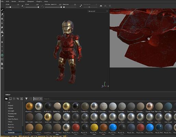Select the Clone stamp tool
The width and height of the screenshot is (176, 137).
point(2,32)
